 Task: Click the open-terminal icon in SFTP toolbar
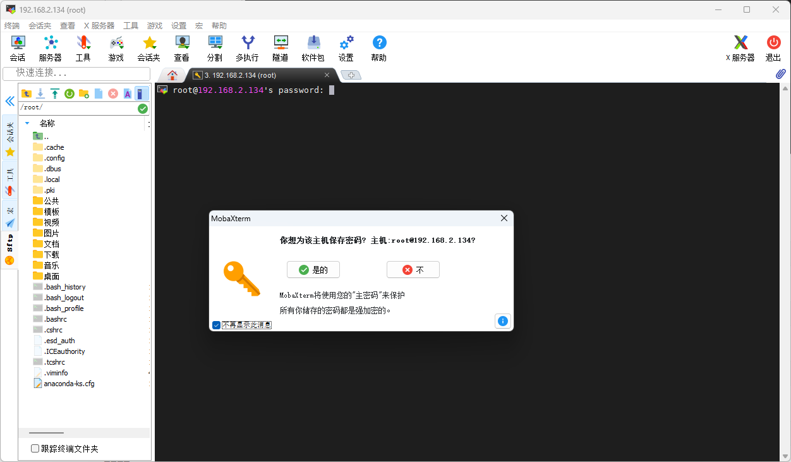[x=141, y=94]
